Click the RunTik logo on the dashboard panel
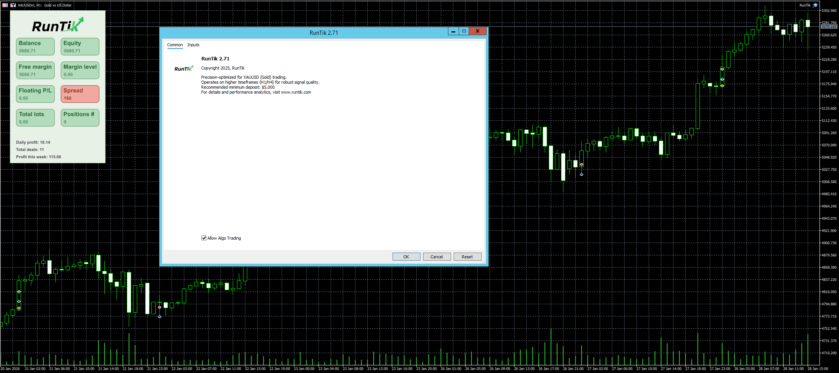The image size is (839, 373). tap(58, 25)
